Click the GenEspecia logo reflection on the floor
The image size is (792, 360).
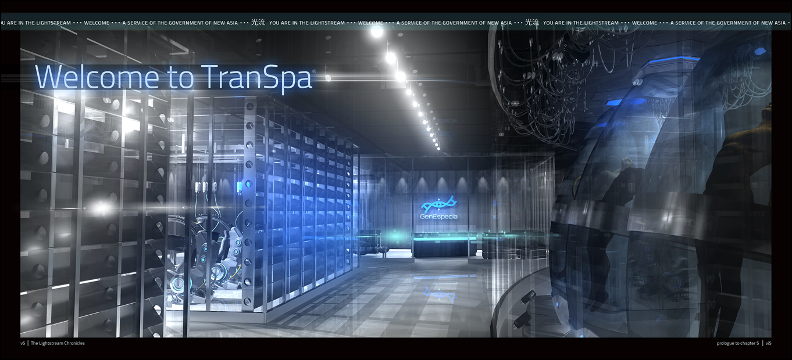point(439,292)
